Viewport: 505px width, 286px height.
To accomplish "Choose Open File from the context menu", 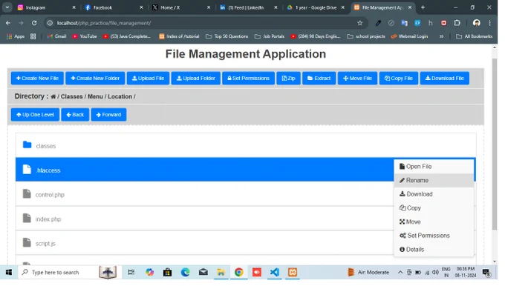I will pyautogui.click(x=434, y=167).
